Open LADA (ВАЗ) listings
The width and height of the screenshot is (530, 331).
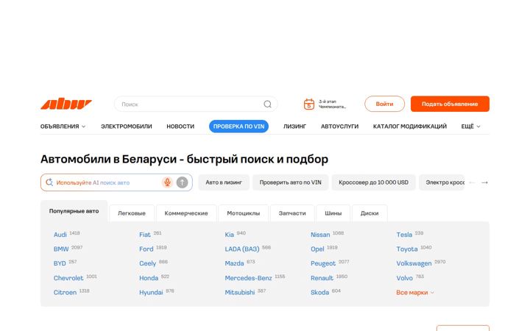point(242,249)
